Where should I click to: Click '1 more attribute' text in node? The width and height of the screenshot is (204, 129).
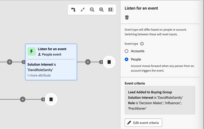(x=39, y=75)
